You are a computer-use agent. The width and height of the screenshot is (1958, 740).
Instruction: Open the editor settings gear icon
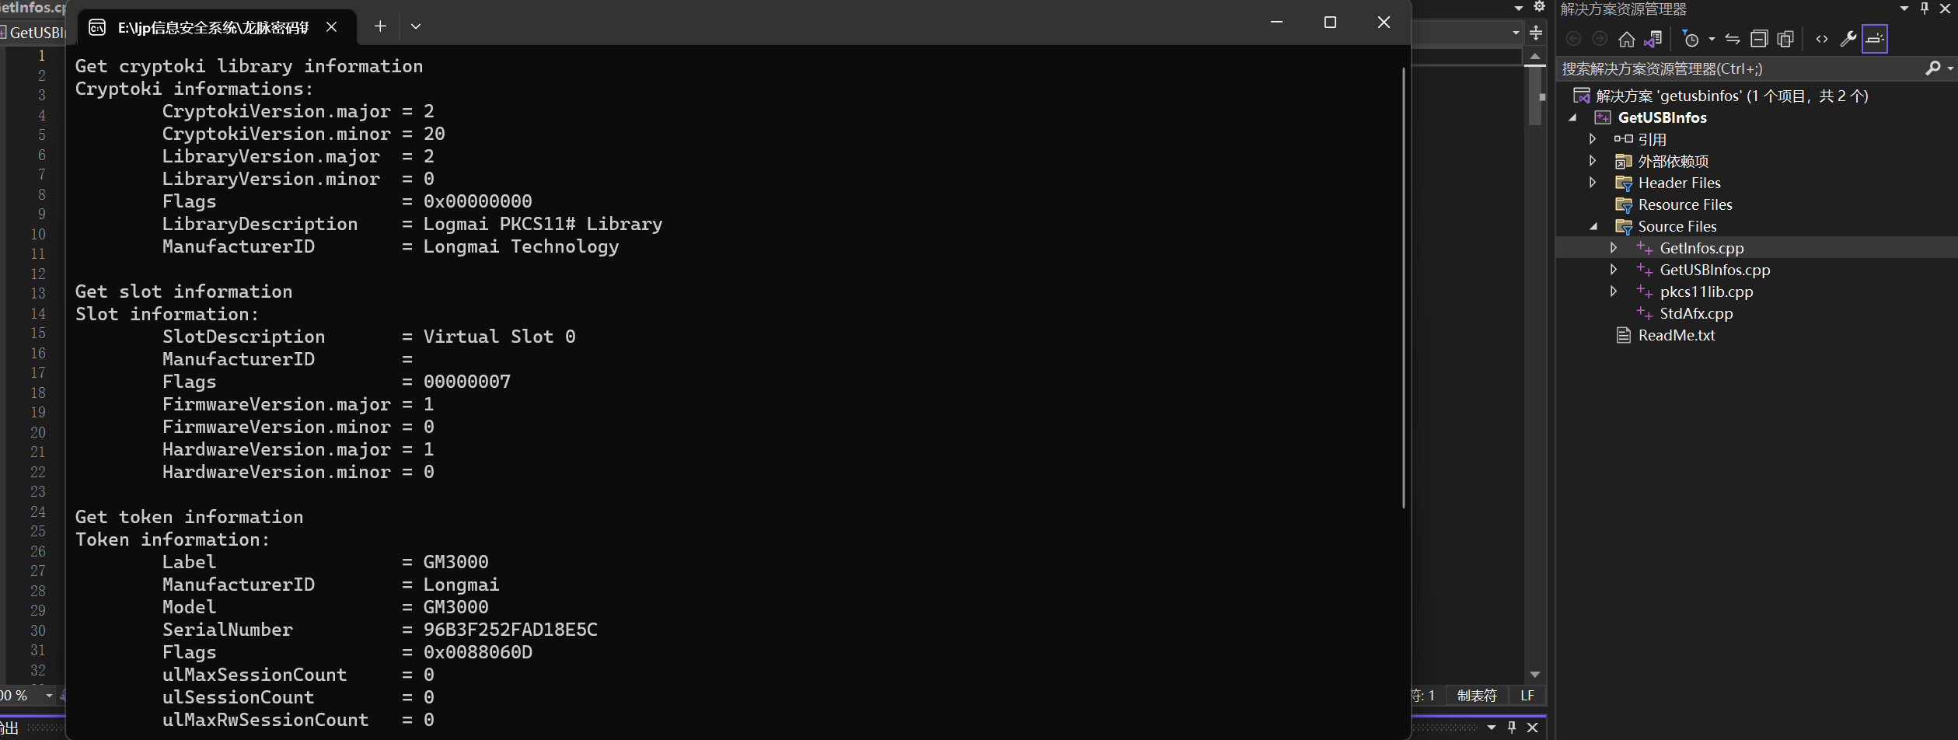click(1539, 7)
